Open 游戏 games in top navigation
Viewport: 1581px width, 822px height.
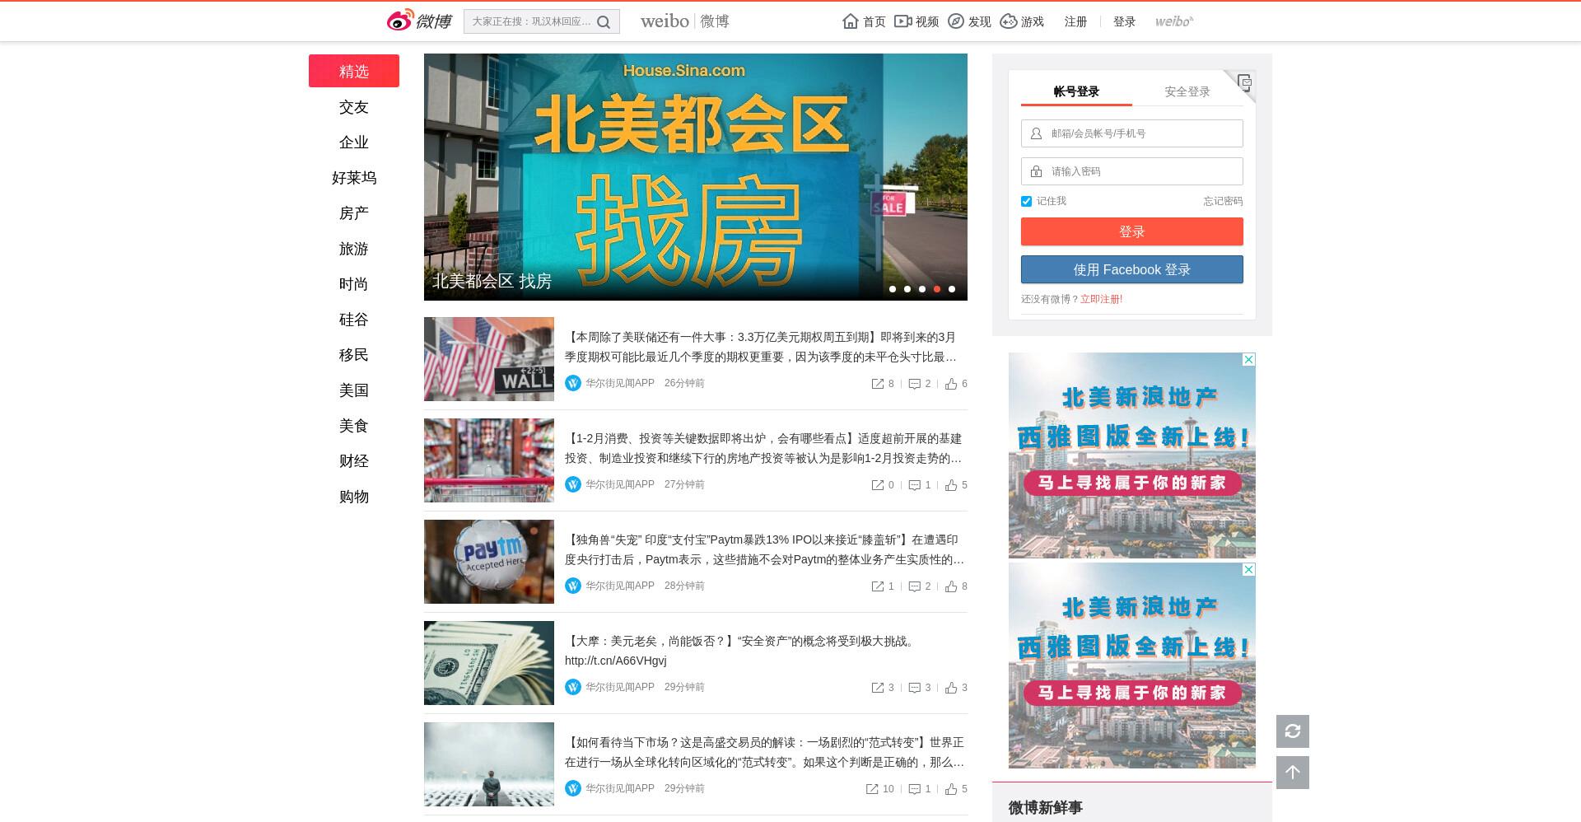pyautogui.click(x=1022, y=21)
